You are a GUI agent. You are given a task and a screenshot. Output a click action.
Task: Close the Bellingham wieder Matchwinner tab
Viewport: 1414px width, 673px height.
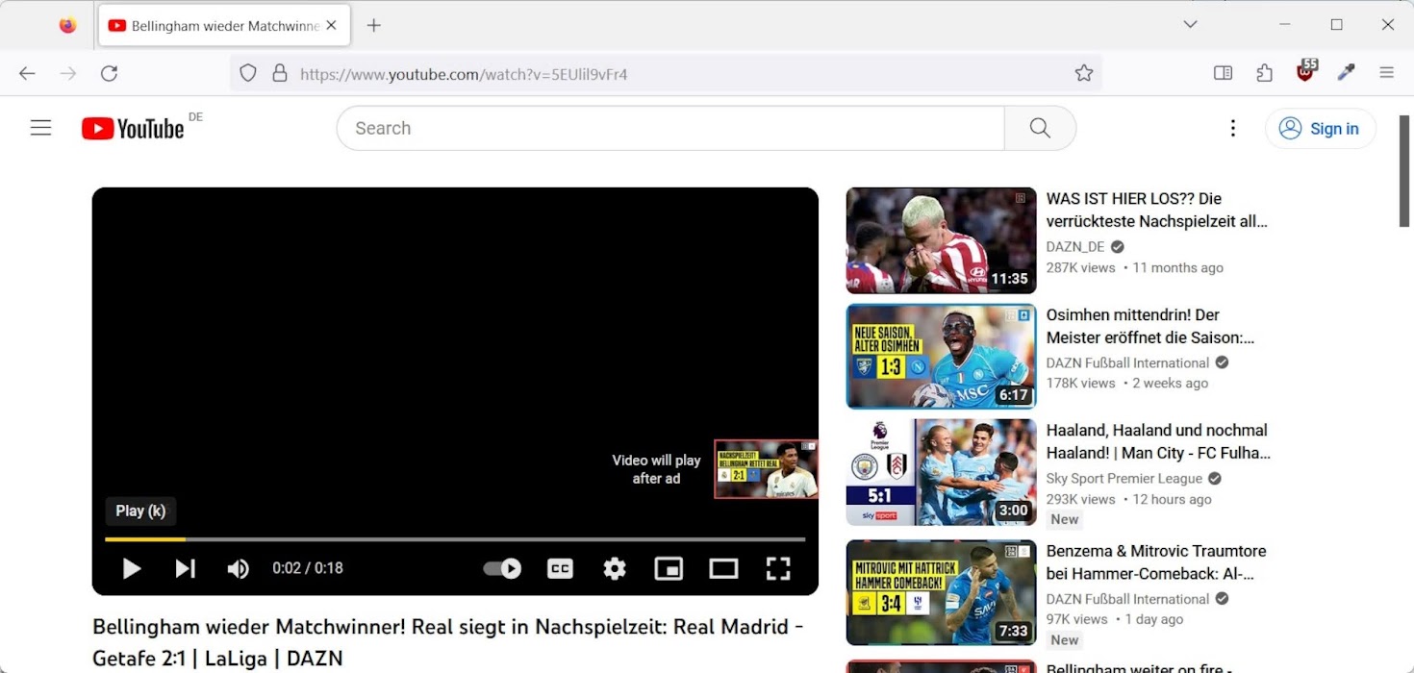[x=331, y=26]
